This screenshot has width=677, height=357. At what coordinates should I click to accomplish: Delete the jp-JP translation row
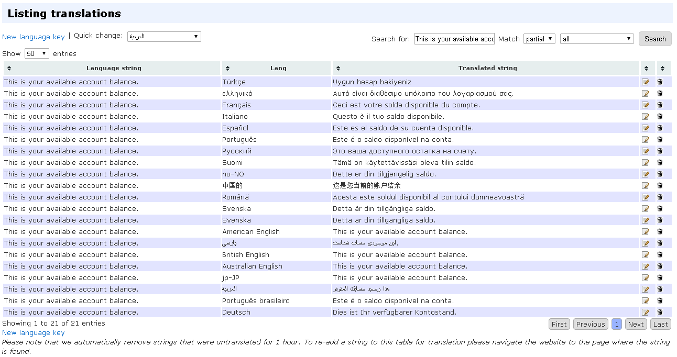(660, 277)
